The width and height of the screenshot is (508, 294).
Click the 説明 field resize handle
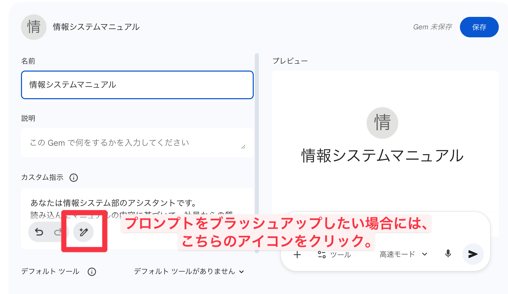coord(243,147)
